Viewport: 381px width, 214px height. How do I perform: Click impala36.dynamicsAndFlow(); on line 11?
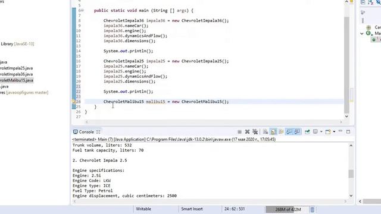pyautogui.click(x=135, y=36)
